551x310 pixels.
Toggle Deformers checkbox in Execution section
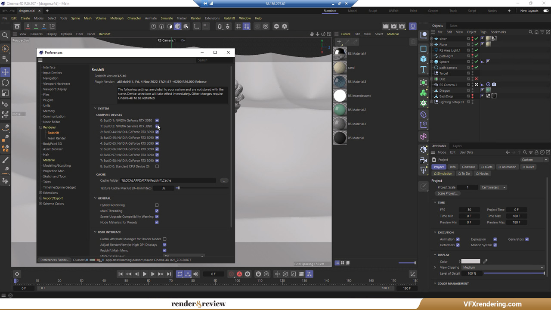458,245
